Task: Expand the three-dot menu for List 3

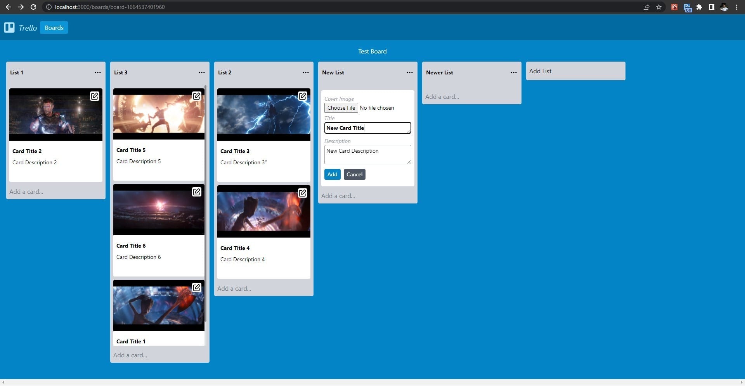Action: point(202,72)
